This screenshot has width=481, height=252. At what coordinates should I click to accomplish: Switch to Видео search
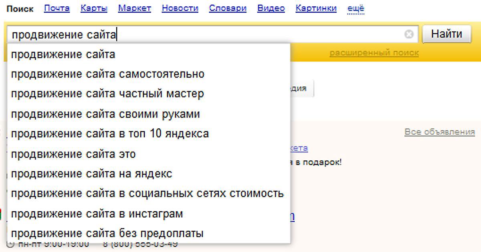(271, 8)
